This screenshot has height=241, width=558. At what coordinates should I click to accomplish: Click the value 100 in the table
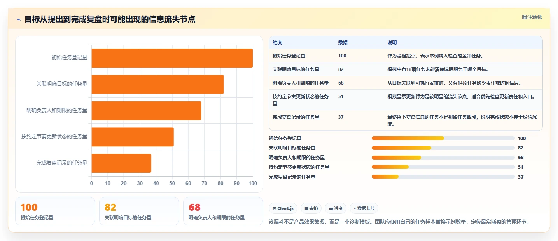pyautogui.click(x=342, y=56)
